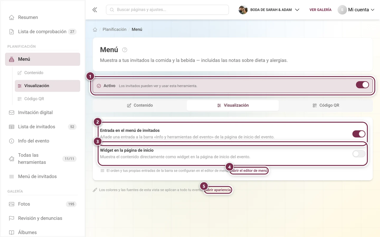The height and width of the screenshot is (237, 380).
Task: Click the event avatar photo
Action: point(243,10)
